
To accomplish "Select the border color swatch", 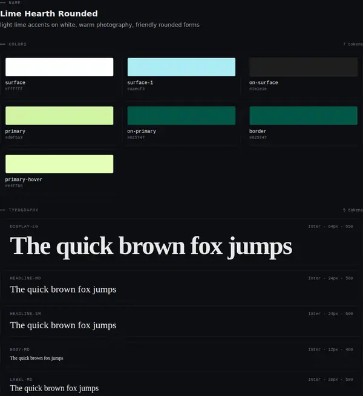I will click(303, 115).
